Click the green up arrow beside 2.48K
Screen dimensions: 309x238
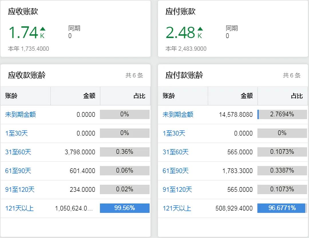(200, 29)
